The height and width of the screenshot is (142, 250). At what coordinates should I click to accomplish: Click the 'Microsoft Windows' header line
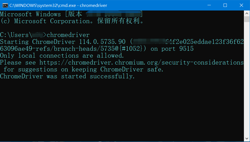click(x=30, y=14)
